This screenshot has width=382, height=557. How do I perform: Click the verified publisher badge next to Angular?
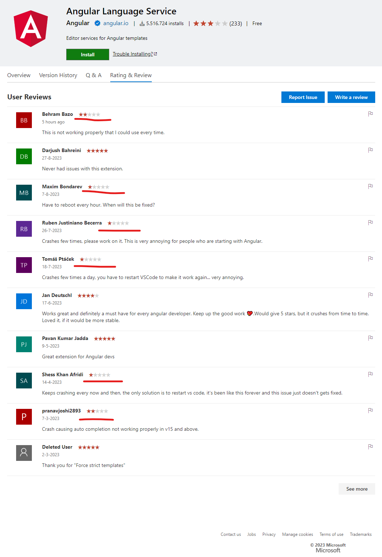point(97,23)
